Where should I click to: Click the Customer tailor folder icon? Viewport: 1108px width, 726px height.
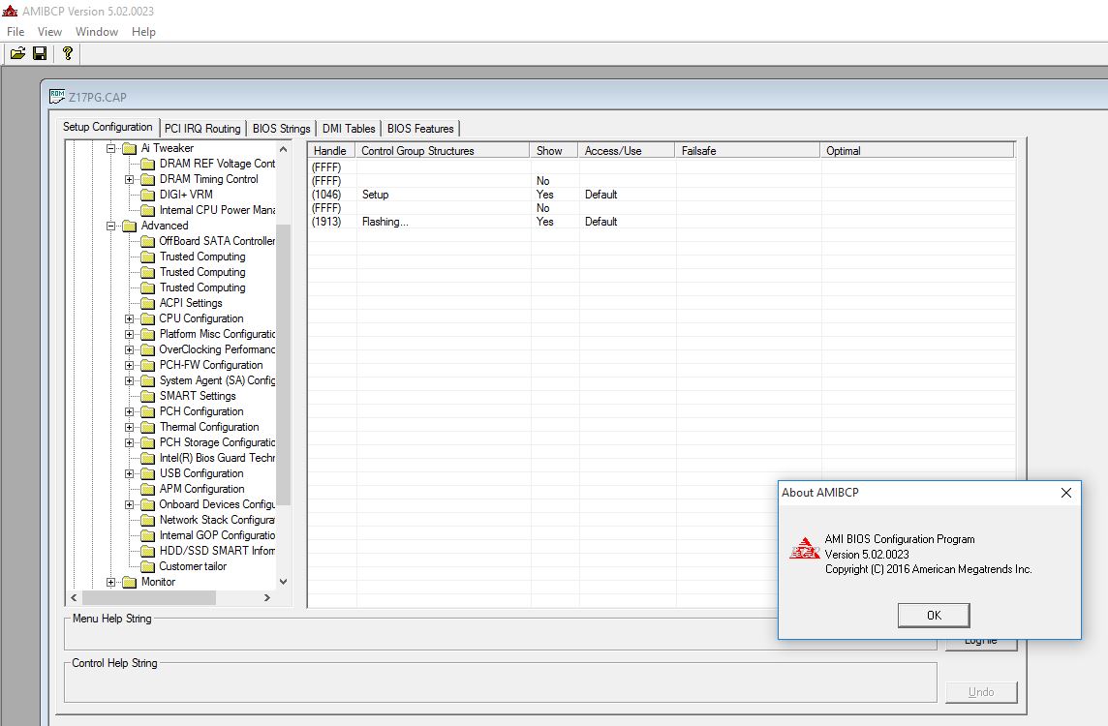point(147,567)
